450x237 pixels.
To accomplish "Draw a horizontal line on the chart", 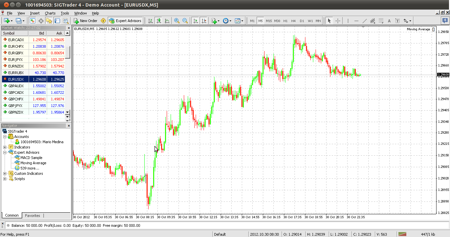I will 356,20.
